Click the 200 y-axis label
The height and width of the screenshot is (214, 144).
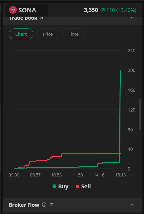coord(131,70)
